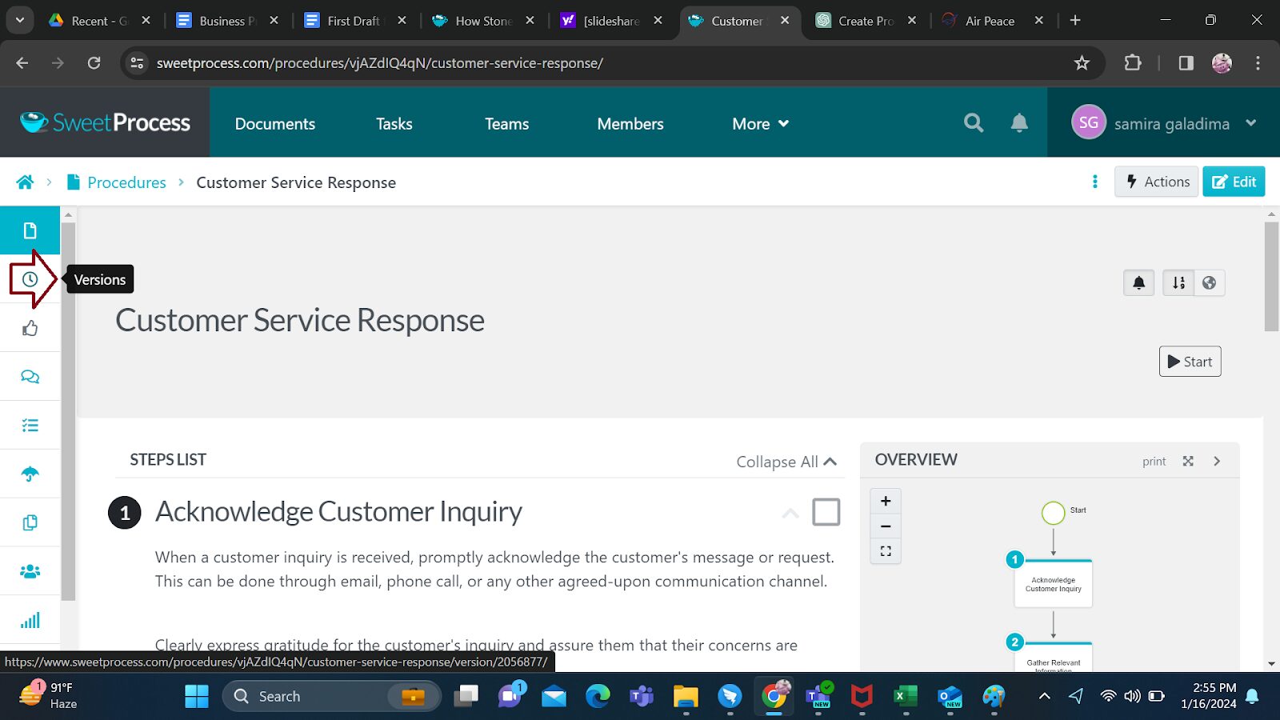
Task: Click the Procedures breadcrumb link
Action: coord(126,182)
